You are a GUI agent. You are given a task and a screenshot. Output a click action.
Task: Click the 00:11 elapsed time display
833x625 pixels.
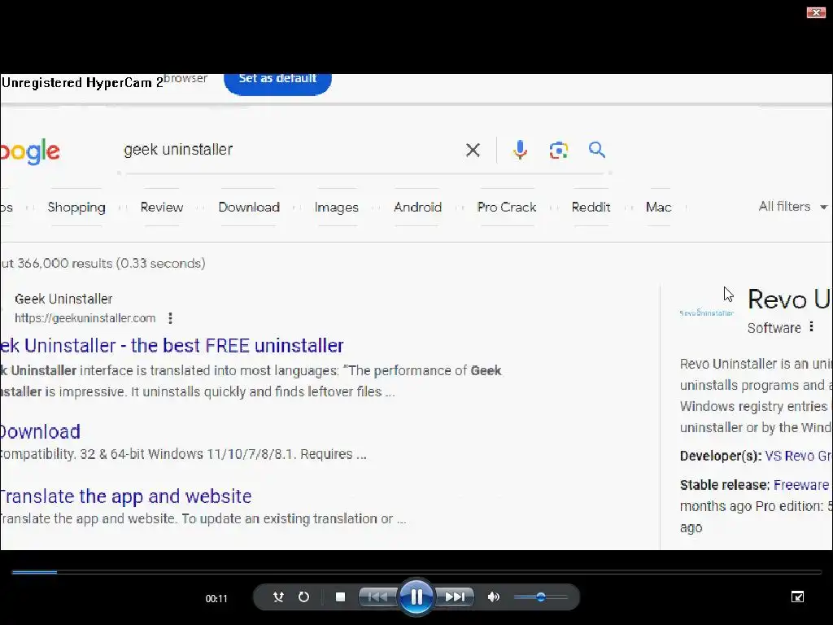[x=216, y=598]
